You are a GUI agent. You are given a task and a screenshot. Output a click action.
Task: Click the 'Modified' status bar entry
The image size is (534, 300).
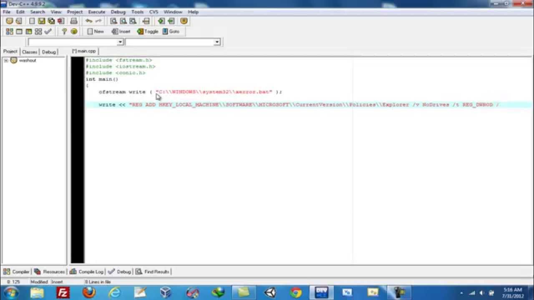(39, 282)
